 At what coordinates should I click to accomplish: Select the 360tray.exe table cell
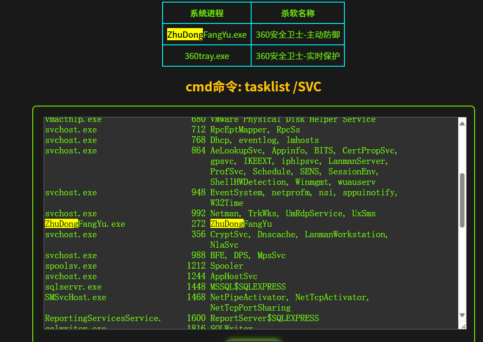click(x=207, y=56)
